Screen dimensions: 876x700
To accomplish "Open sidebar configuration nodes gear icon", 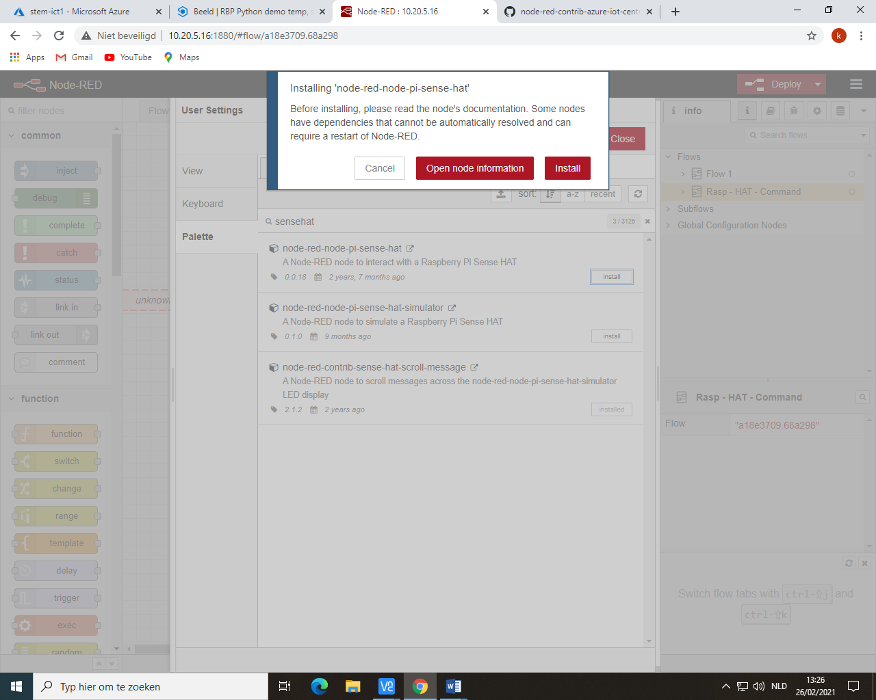I will coord(817,111).
